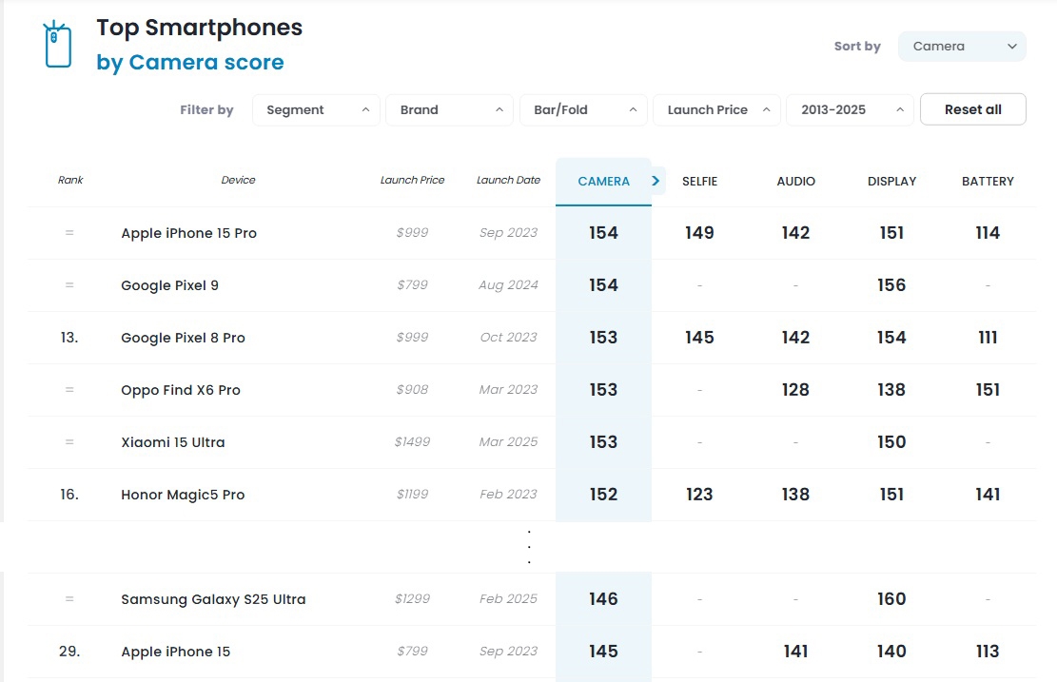Screen dimensions: 1057x682
Task: Open the Google Pixel 8 Pro device link
Action: pos(183,338)
